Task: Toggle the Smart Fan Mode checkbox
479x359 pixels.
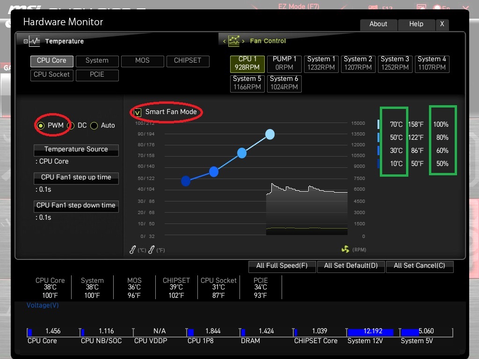Action: [x=138, y=112]
